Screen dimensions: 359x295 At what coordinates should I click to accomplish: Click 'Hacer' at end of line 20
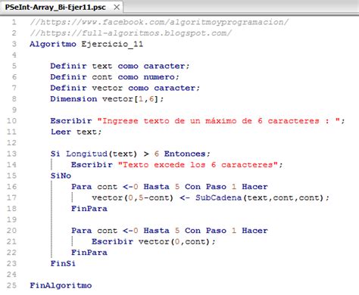(x=255, y=231)
